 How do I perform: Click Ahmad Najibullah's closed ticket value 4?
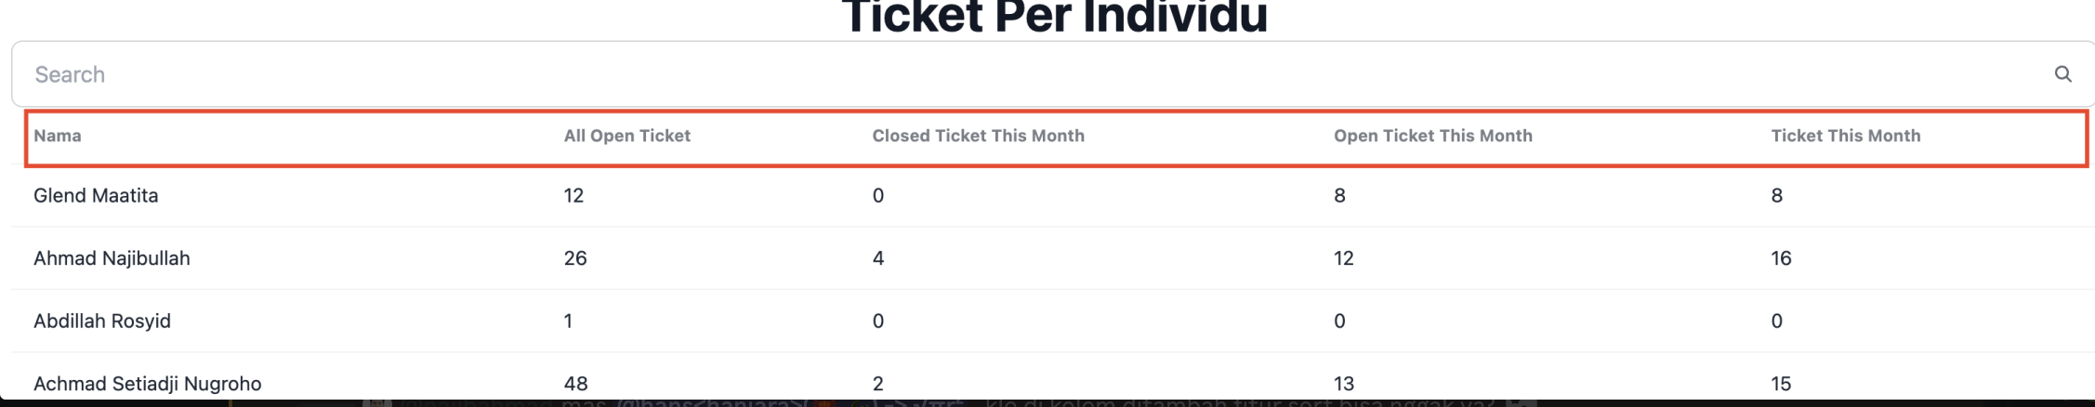point(878,258)
